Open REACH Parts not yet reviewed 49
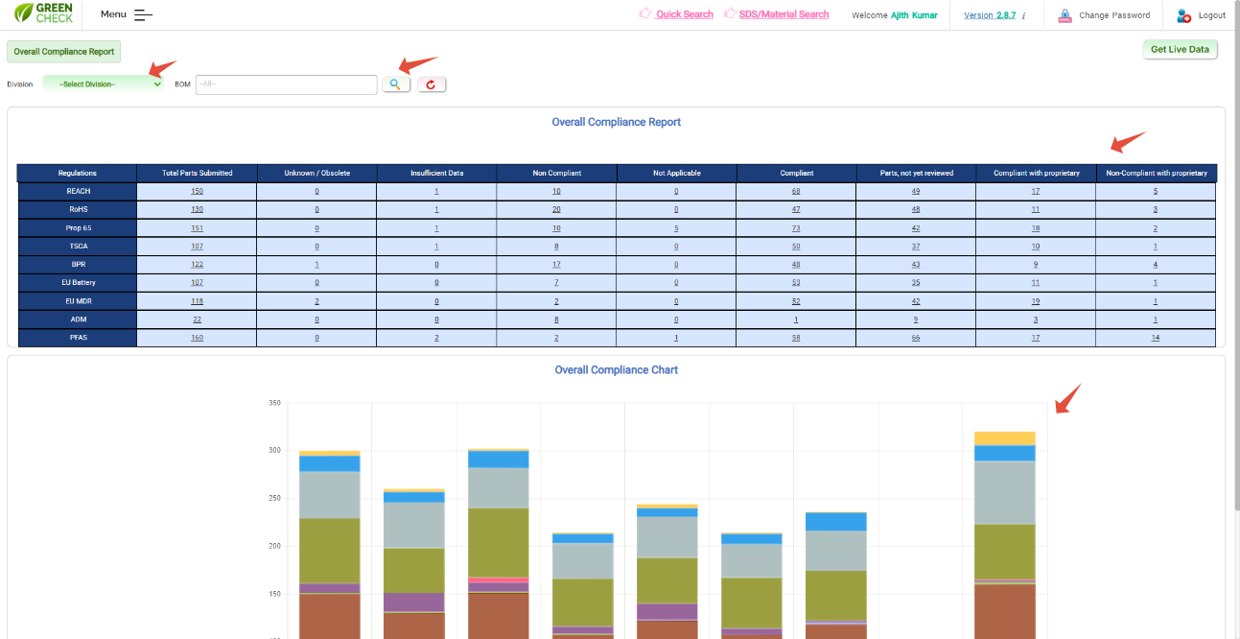This screenshot has height=639, width=1240. click(916, 191)
